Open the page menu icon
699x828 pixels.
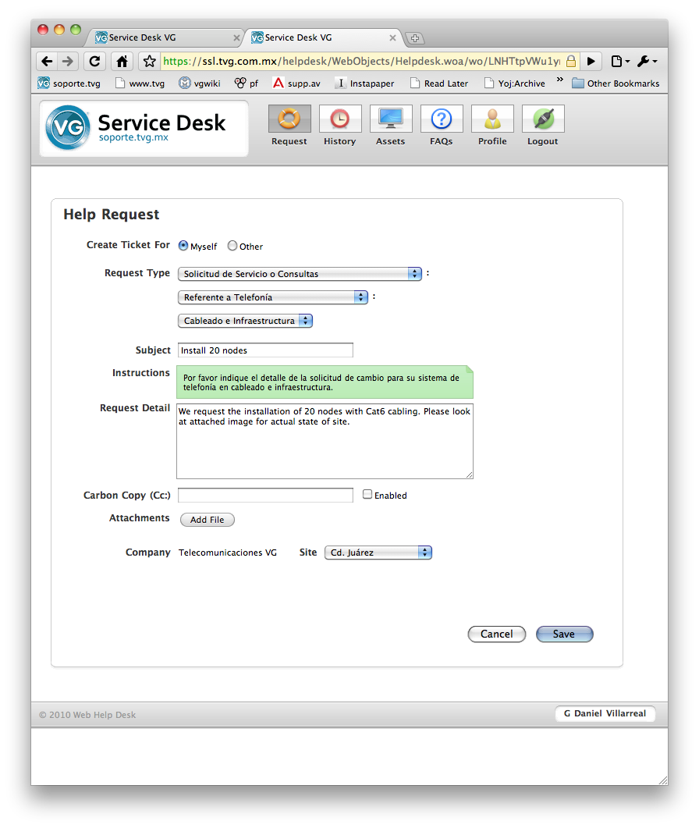tap(619, 61)
